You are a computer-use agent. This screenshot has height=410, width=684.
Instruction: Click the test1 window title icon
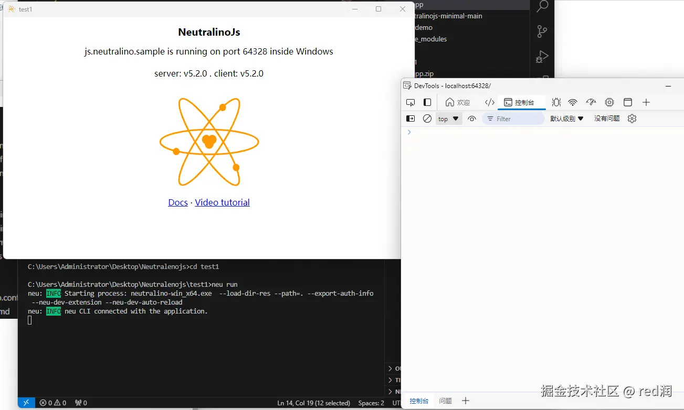(12, 9)
